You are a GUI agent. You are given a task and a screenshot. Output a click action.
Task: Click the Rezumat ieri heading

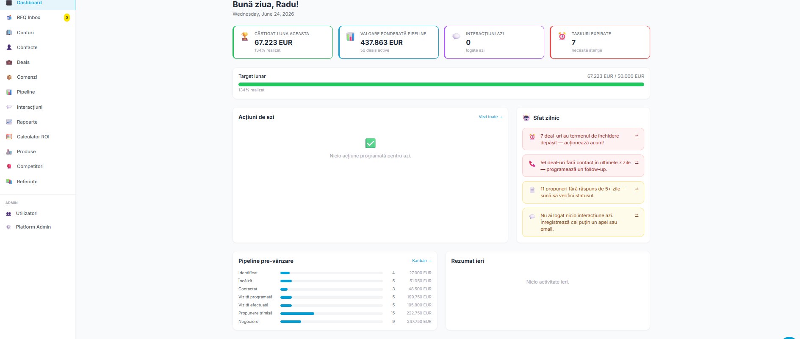(x=468, y=261)
